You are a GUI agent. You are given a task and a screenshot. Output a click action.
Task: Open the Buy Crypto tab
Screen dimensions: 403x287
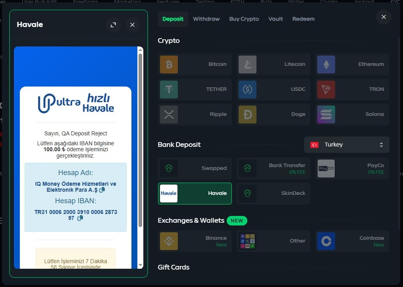pos(244,19)
